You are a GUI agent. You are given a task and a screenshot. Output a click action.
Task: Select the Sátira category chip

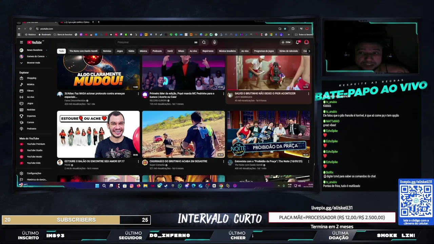(131, 51)
